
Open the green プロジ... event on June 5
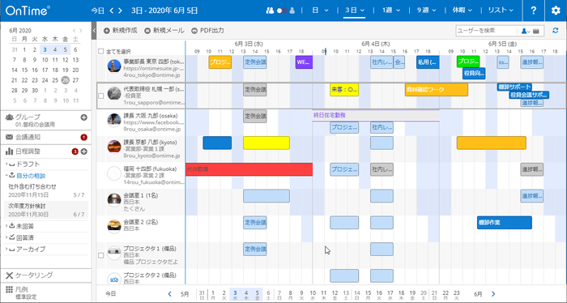tap(468, 62)
